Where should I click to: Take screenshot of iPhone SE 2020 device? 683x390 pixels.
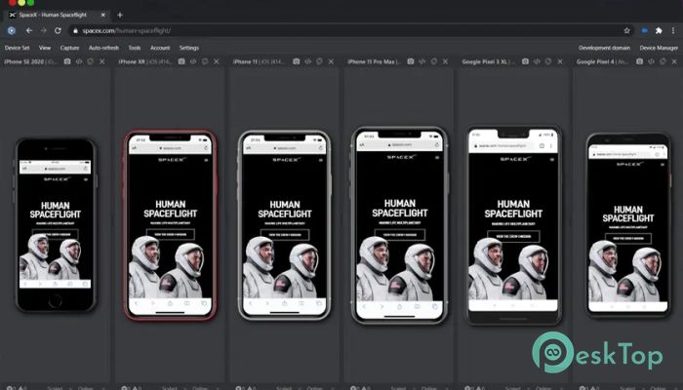pyautogui.click(x=67, y=61)
